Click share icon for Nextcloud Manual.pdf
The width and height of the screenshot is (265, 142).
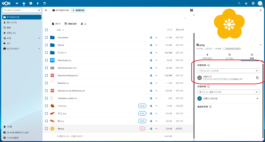[x=151, y=76]
